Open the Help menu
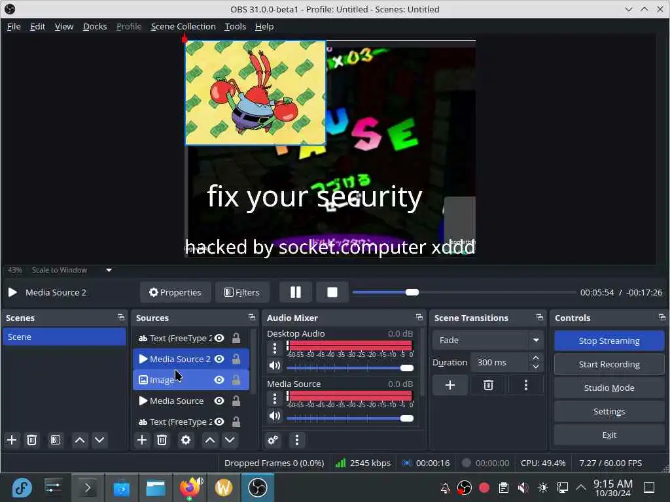670x502 pixels. (264, 26)
